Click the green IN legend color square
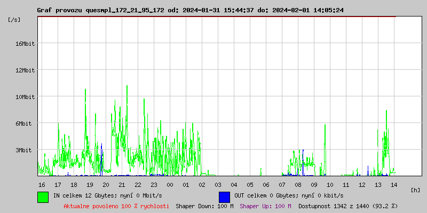 click(43, 196)
